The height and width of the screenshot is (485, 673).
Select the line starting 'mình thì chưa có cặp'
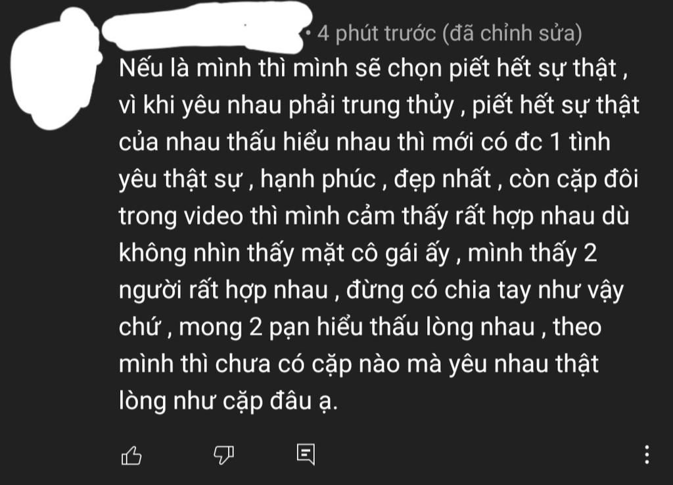(x=359, y=364)
